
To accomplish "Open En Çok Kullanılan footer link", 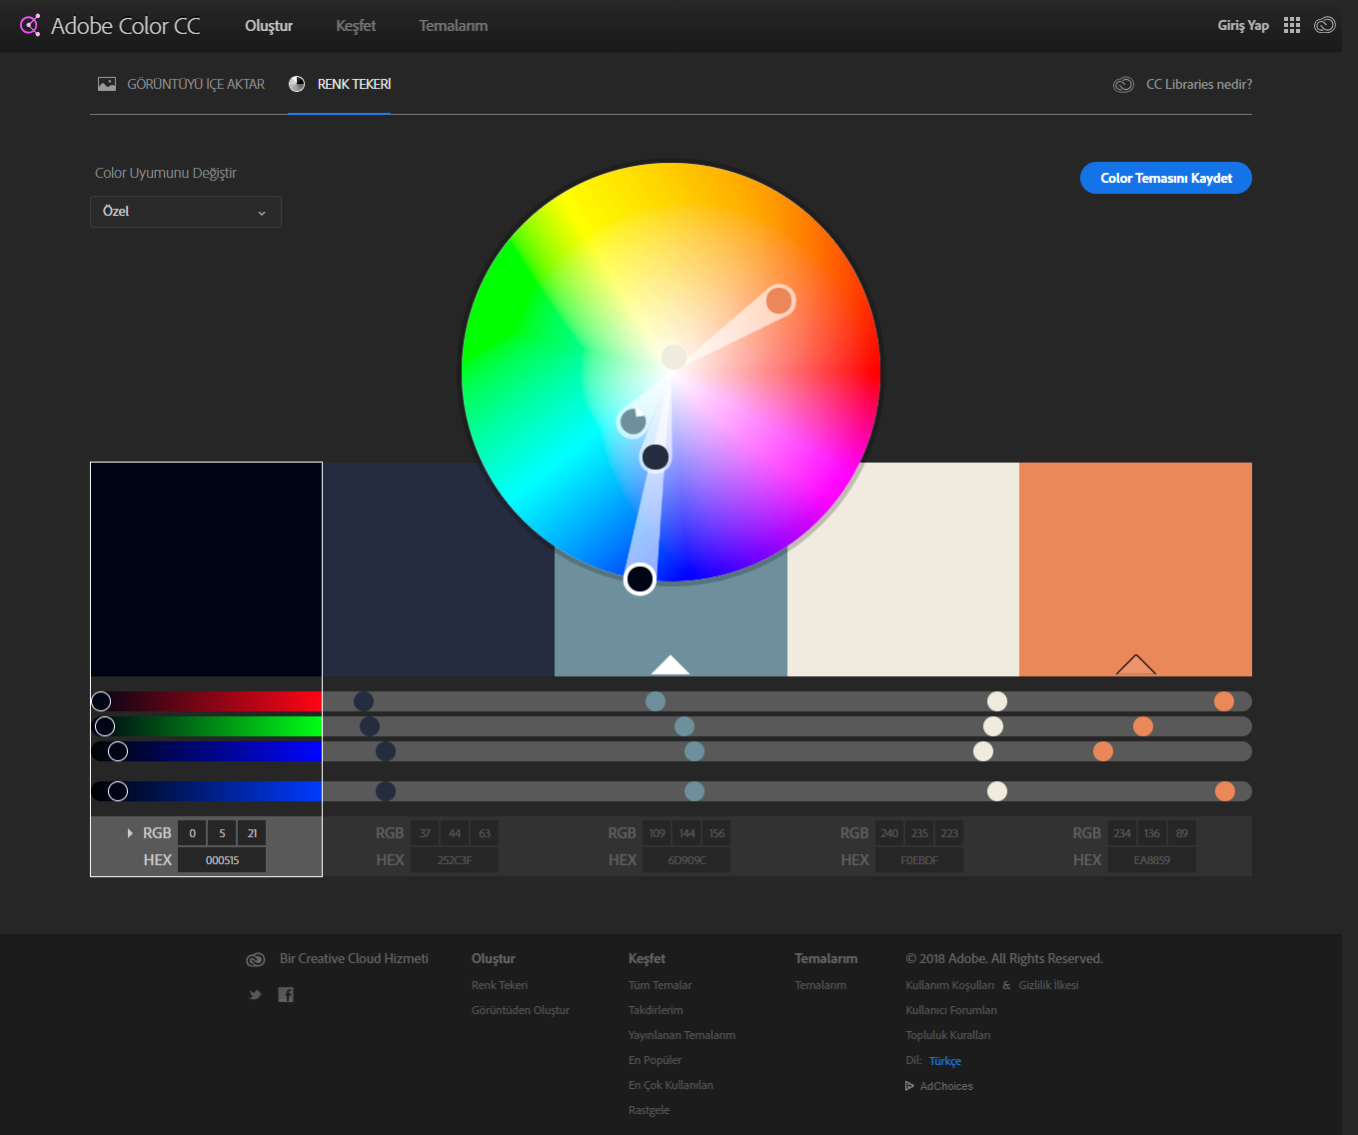I will click(671, 1085).
